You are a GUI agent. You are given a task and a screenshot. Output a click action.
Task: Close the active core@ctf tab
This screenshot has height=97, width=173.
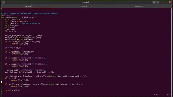click(x=55, y=6)
